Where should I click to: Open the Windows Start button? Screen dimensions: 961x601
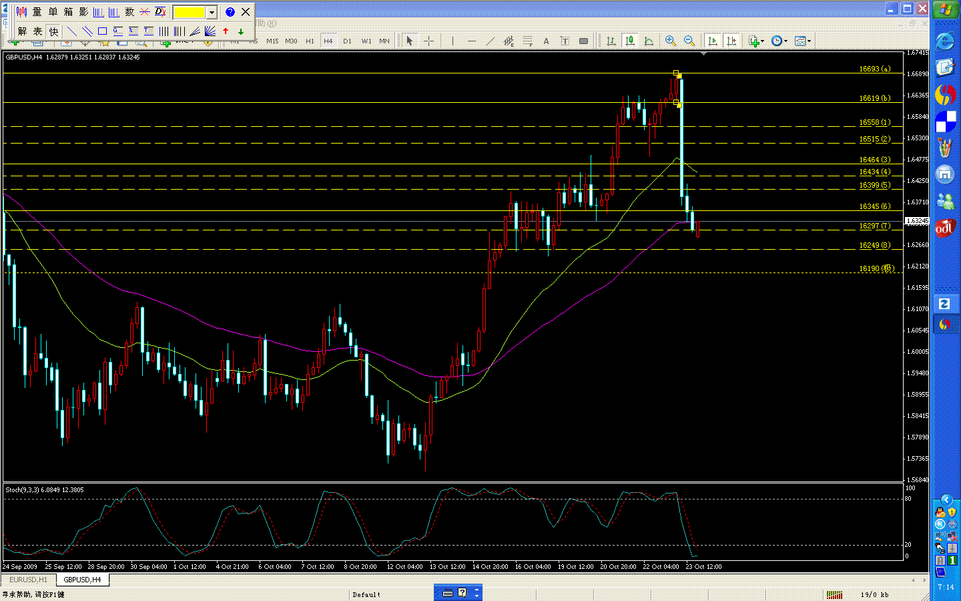pos(945,11)
